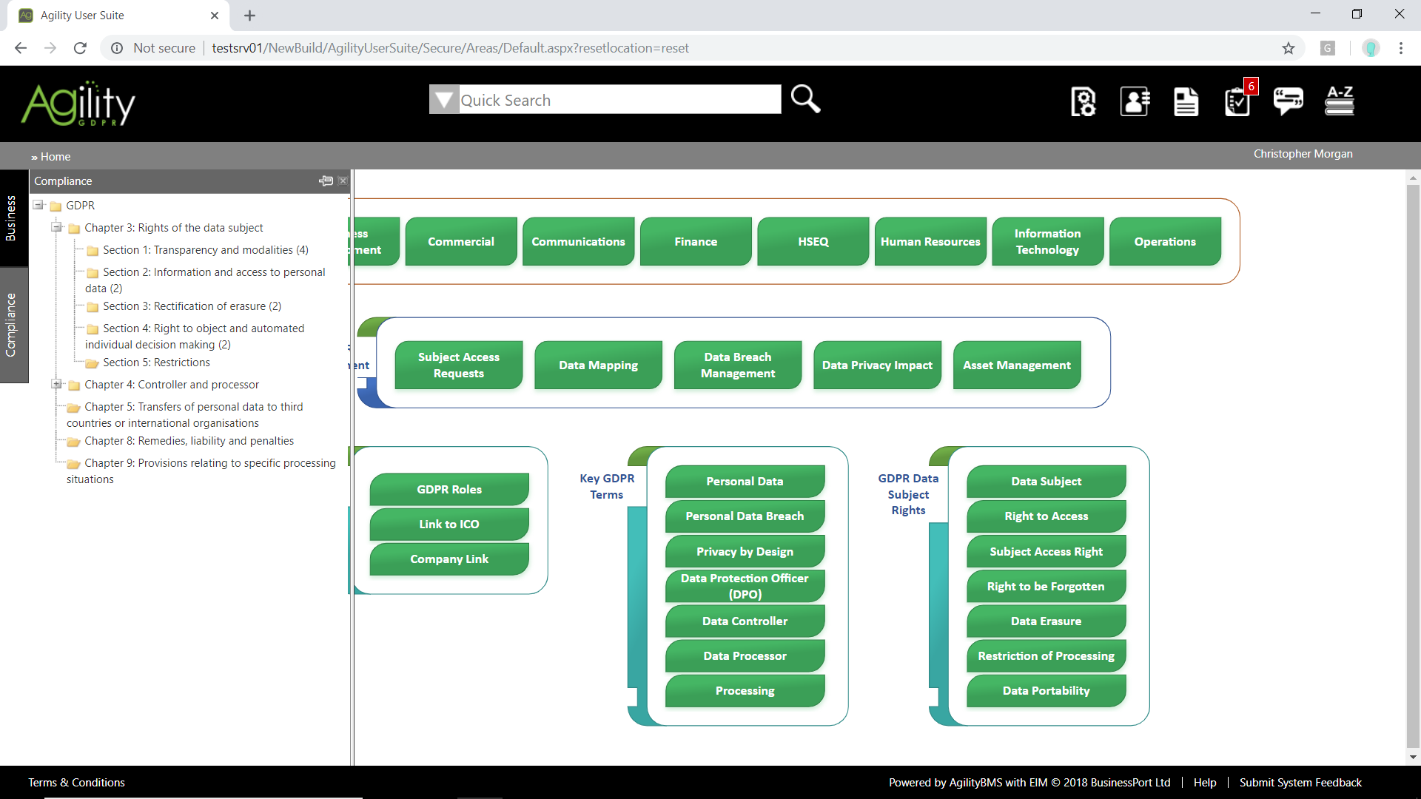Click the vertical scrollbar down arrow
The width and height of the screenshot is (1421, 799).
pyautogui.click(x=1413, y=757)
